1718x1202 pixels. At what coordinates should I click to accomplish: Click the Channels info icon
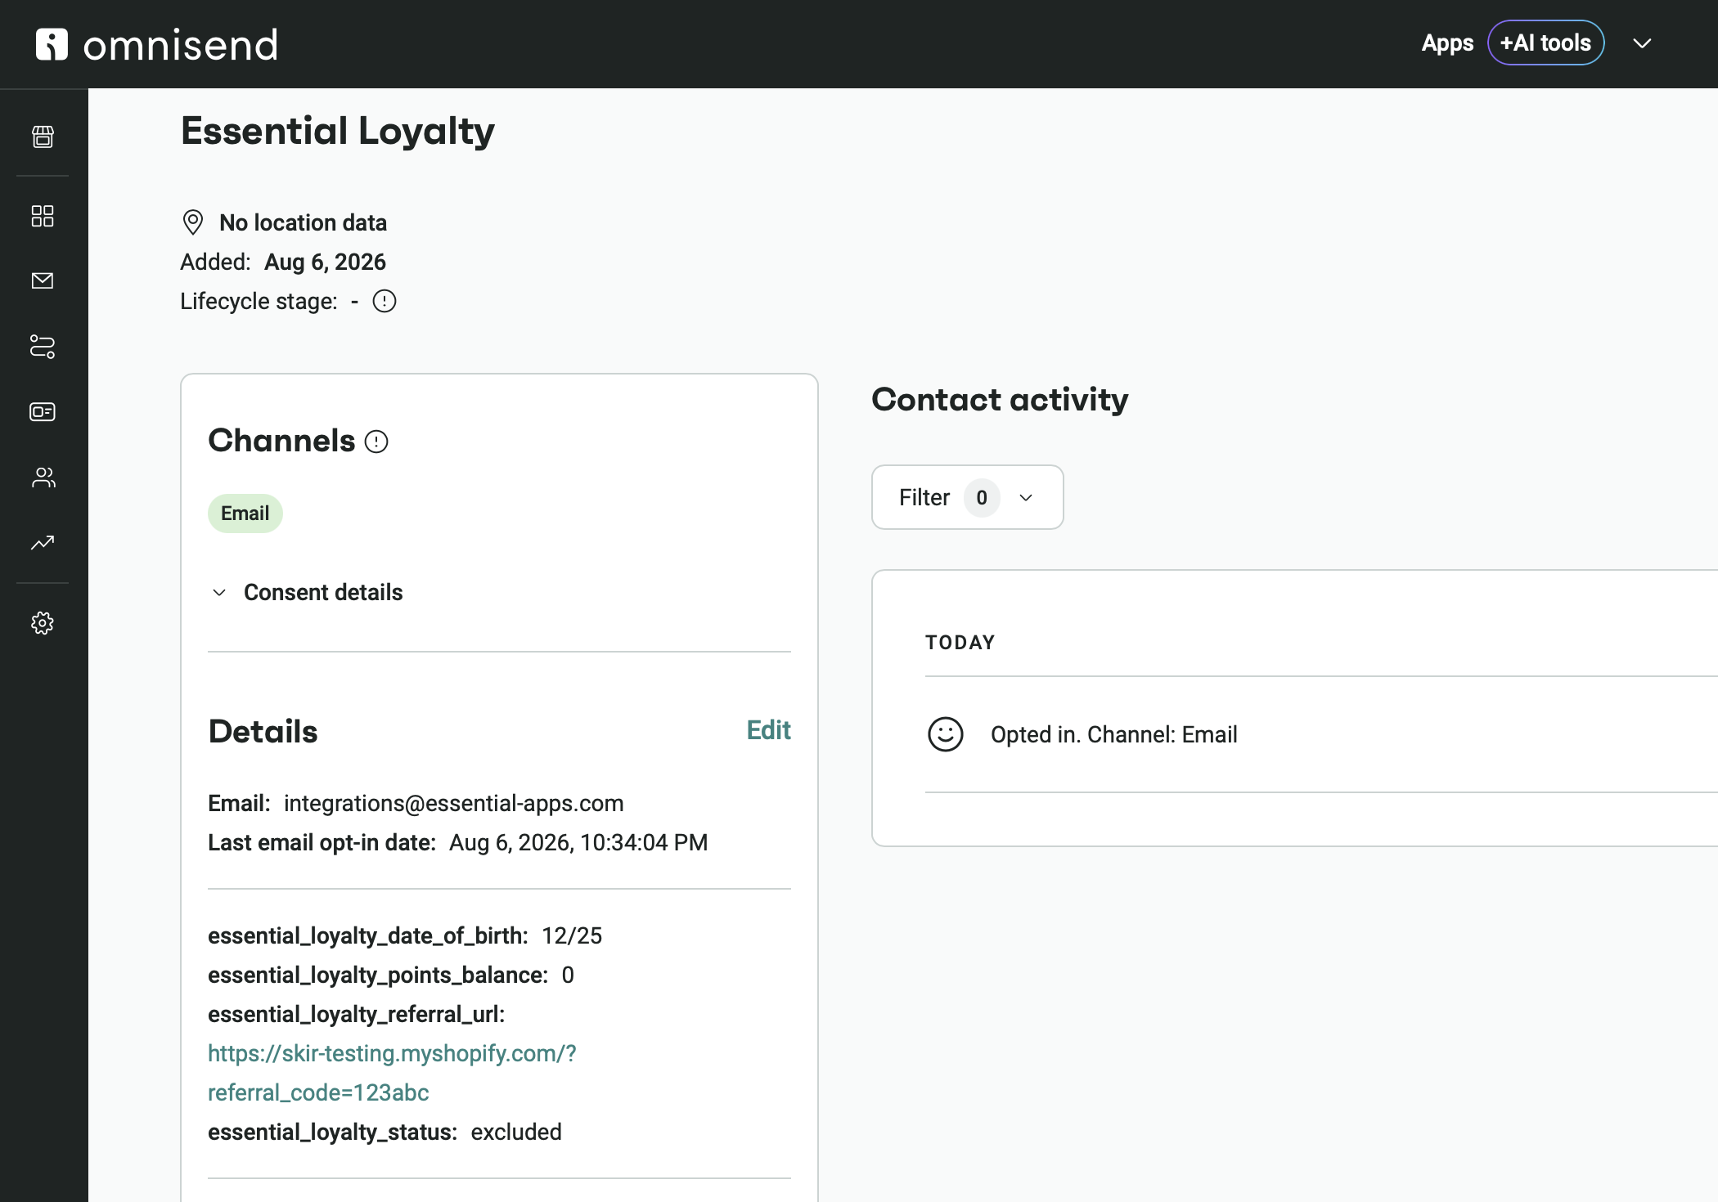[376, 442]
